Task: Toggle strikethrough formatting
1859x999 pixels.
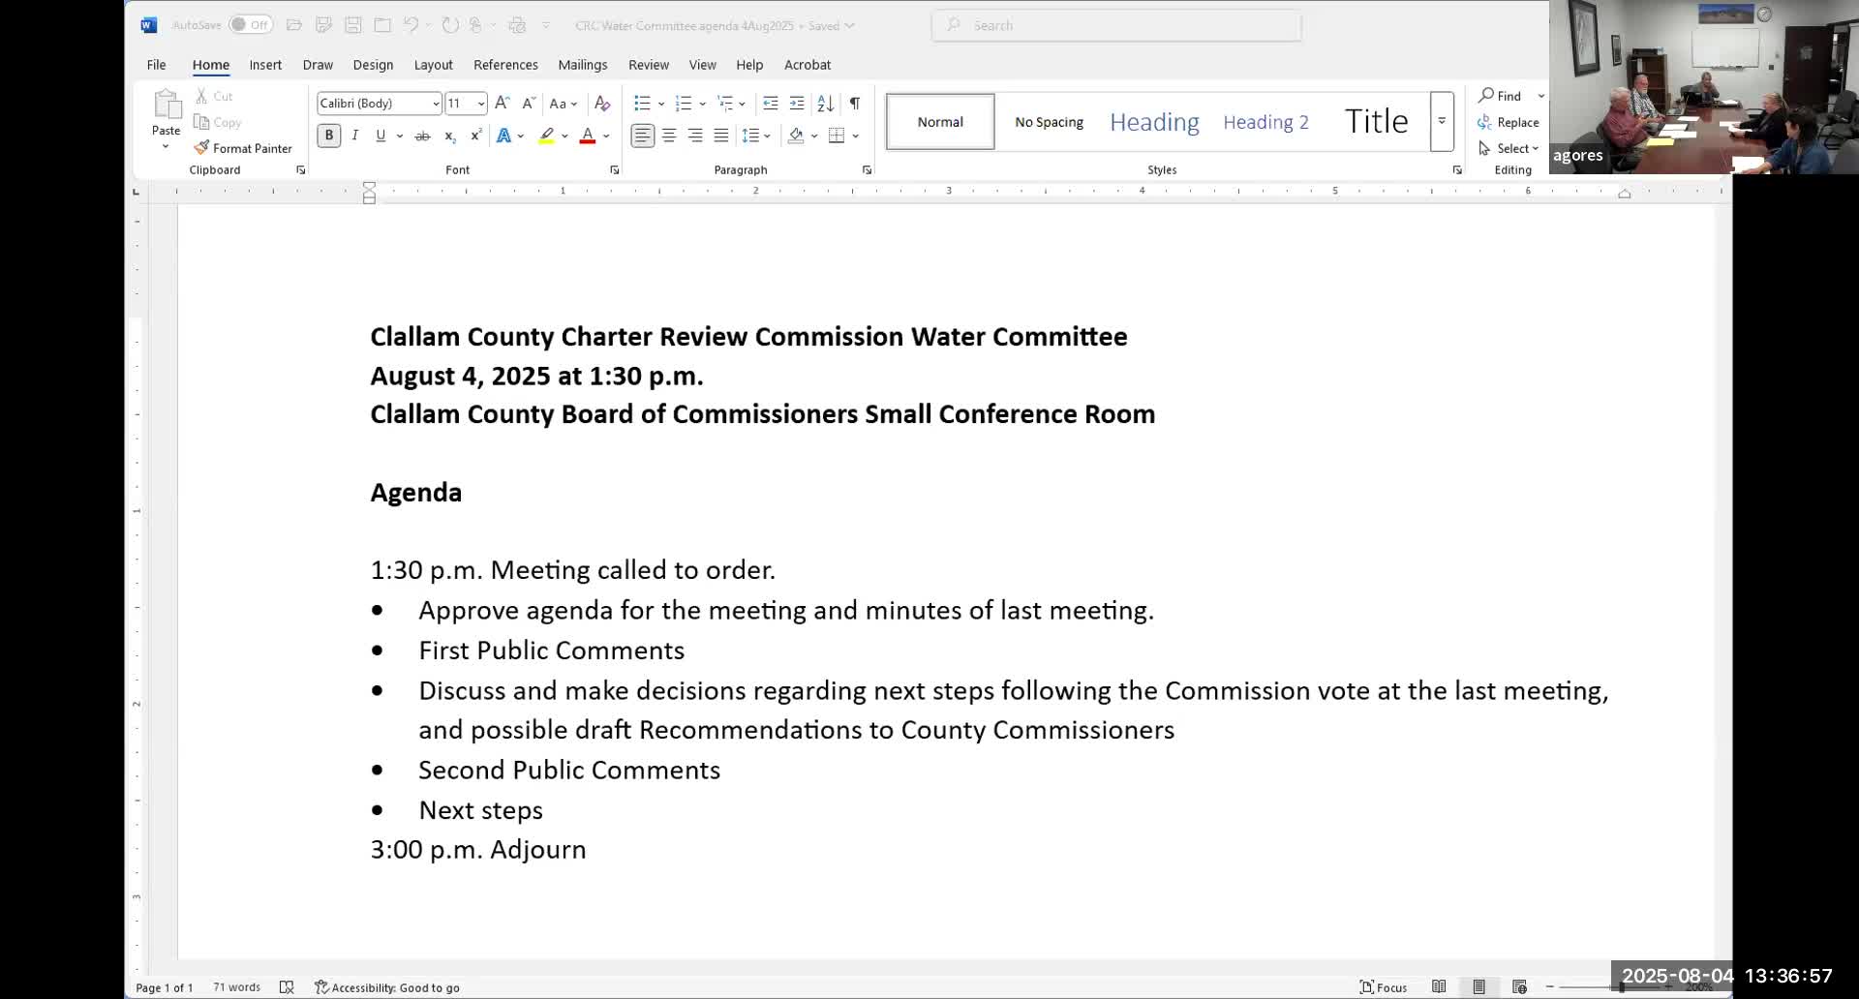Action: (423, 136)
